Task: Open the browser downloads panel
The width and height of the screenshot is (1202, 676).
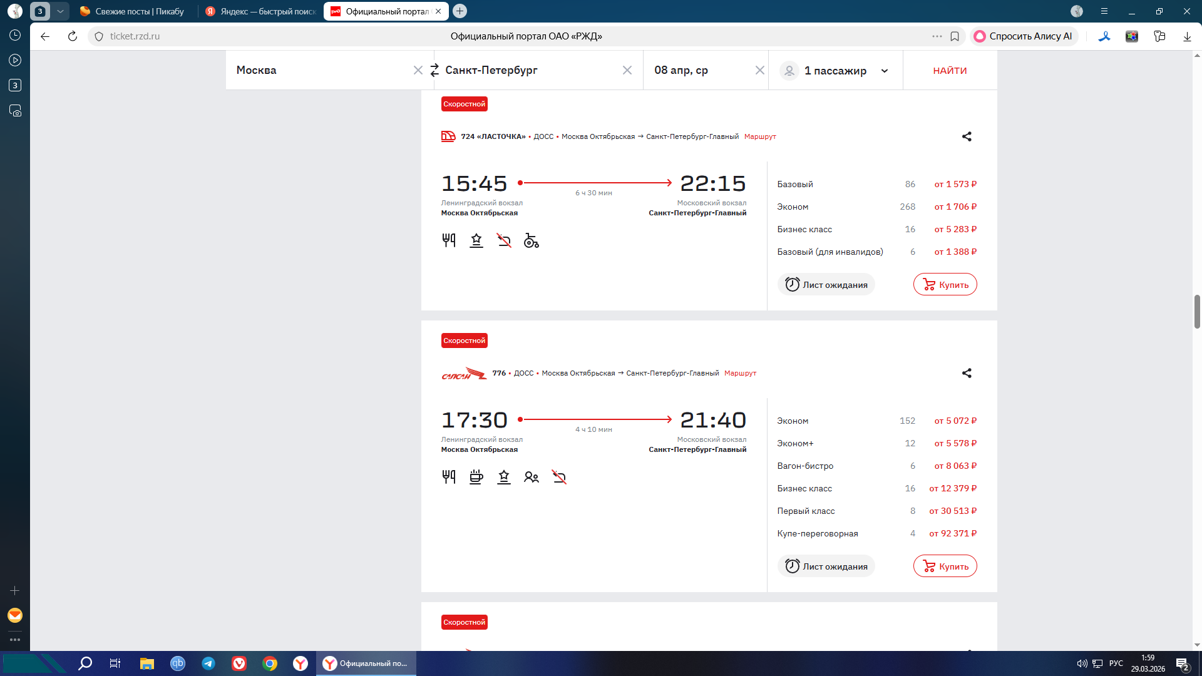Action: pyautogui.click(x=1187, y=36)
